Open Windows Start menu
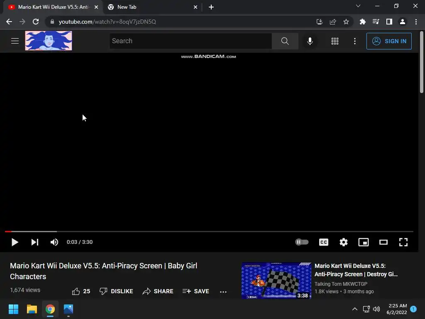Viewport: 425px width, 319px height. (x=13, y=309)
